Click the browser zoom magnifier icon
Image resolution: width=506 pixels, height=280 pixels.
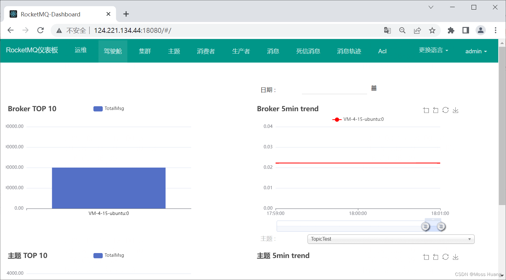(402, 30)
